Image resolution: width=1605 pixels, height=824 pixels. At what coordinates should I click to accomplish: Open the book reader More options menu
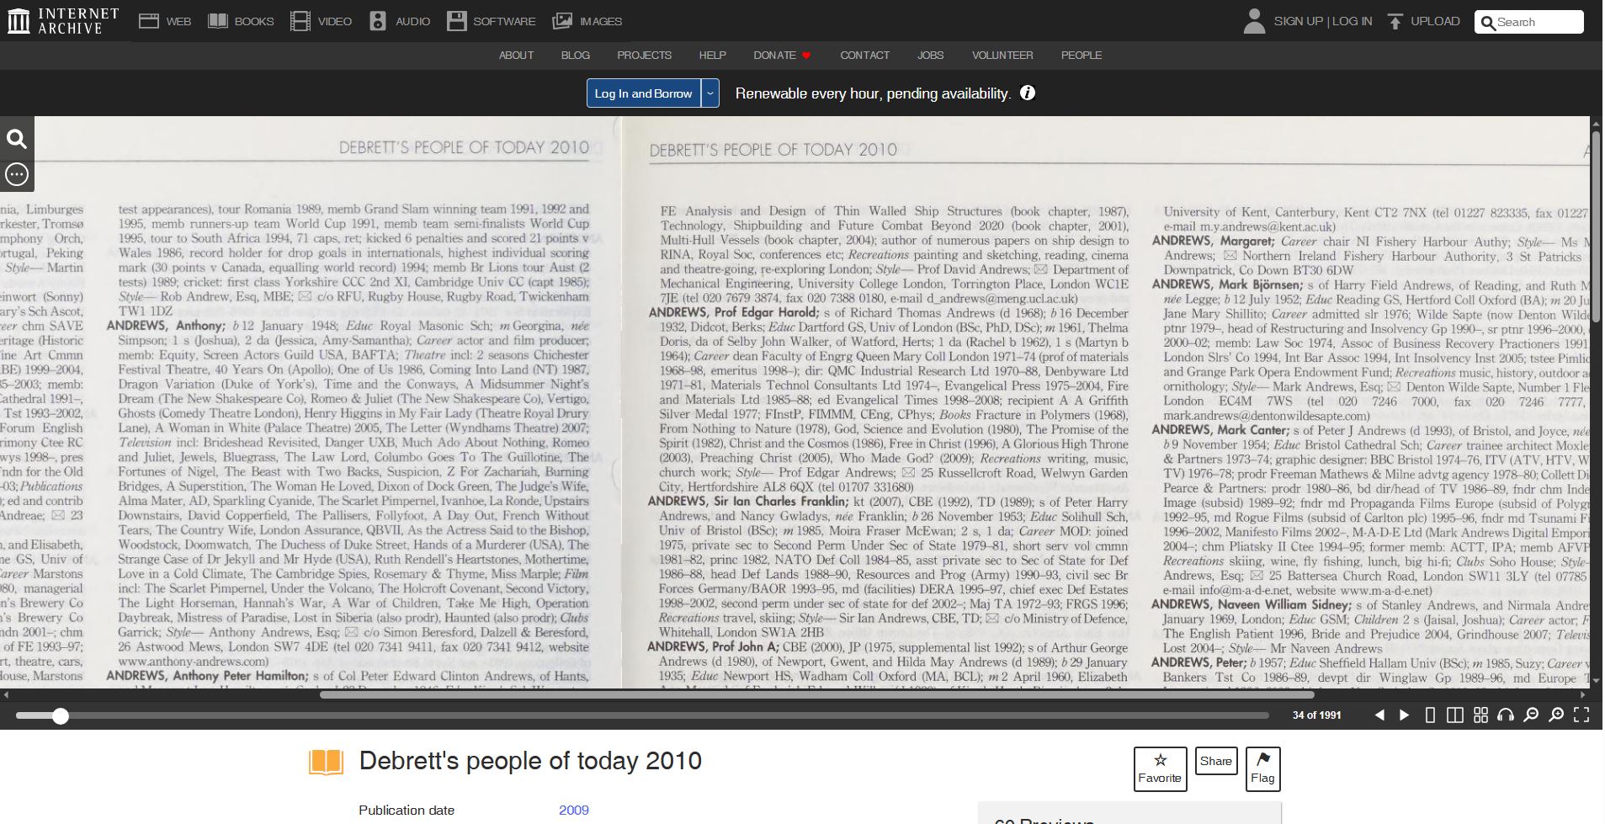click(17, 174)
